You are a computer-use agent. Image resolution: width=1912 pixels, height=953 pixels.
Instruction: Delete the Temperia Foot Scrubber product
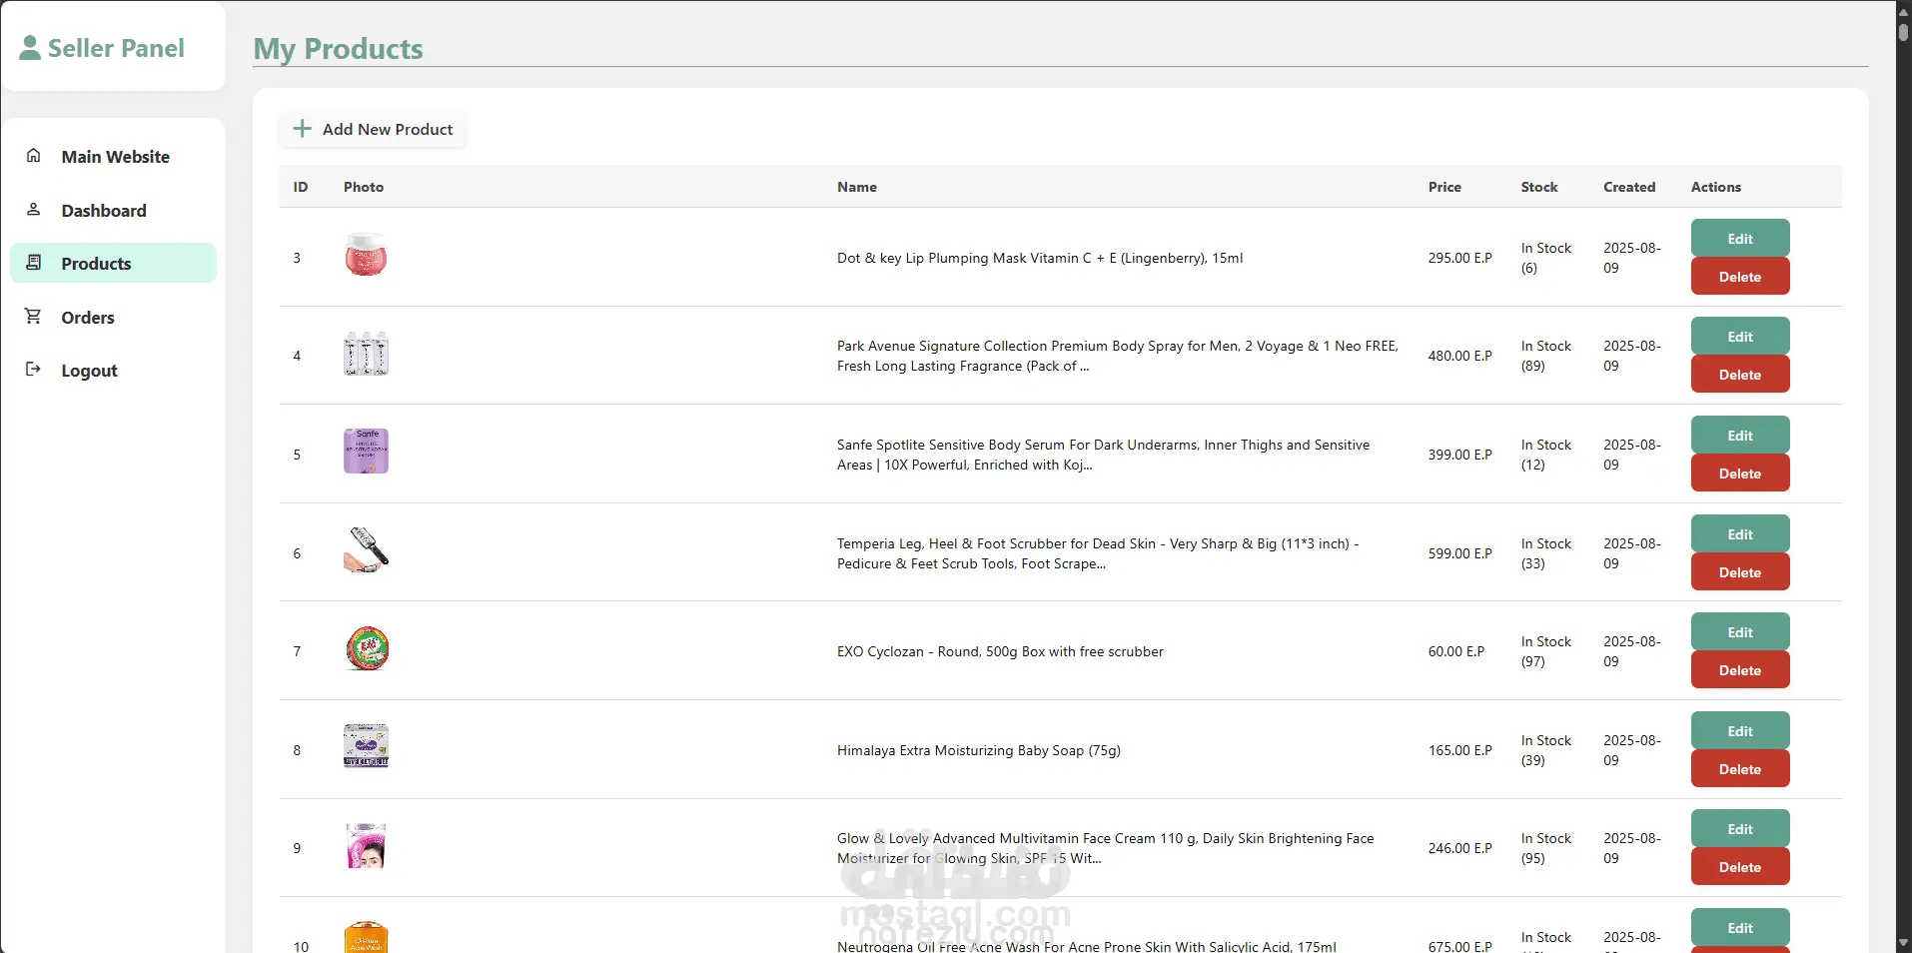point(1739,572)
